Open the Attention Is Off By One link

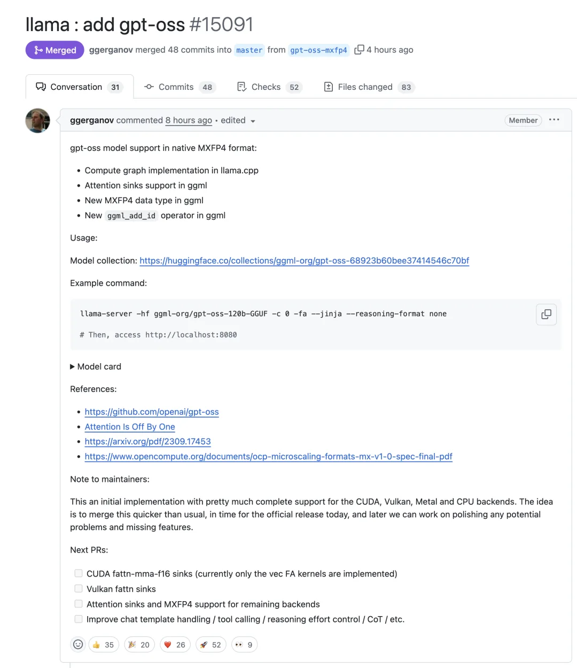(x=130, y=427)
